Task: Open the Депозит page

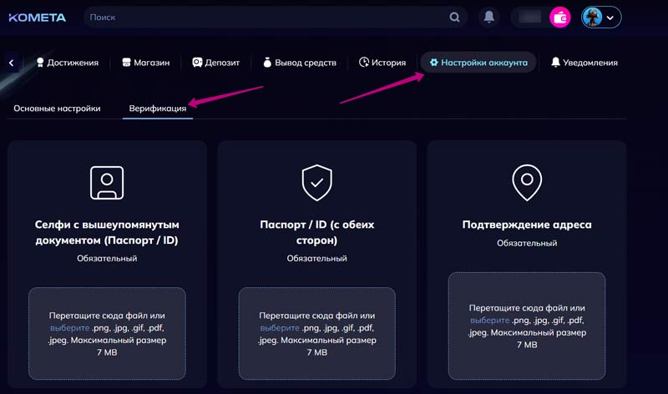Action: tap(216, 63)
